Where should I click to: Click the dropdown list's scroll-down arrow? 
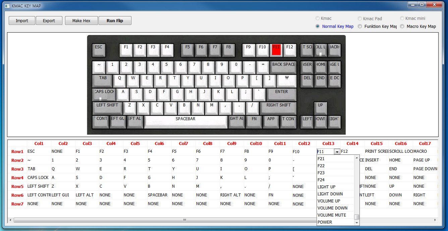pos(357,223)
